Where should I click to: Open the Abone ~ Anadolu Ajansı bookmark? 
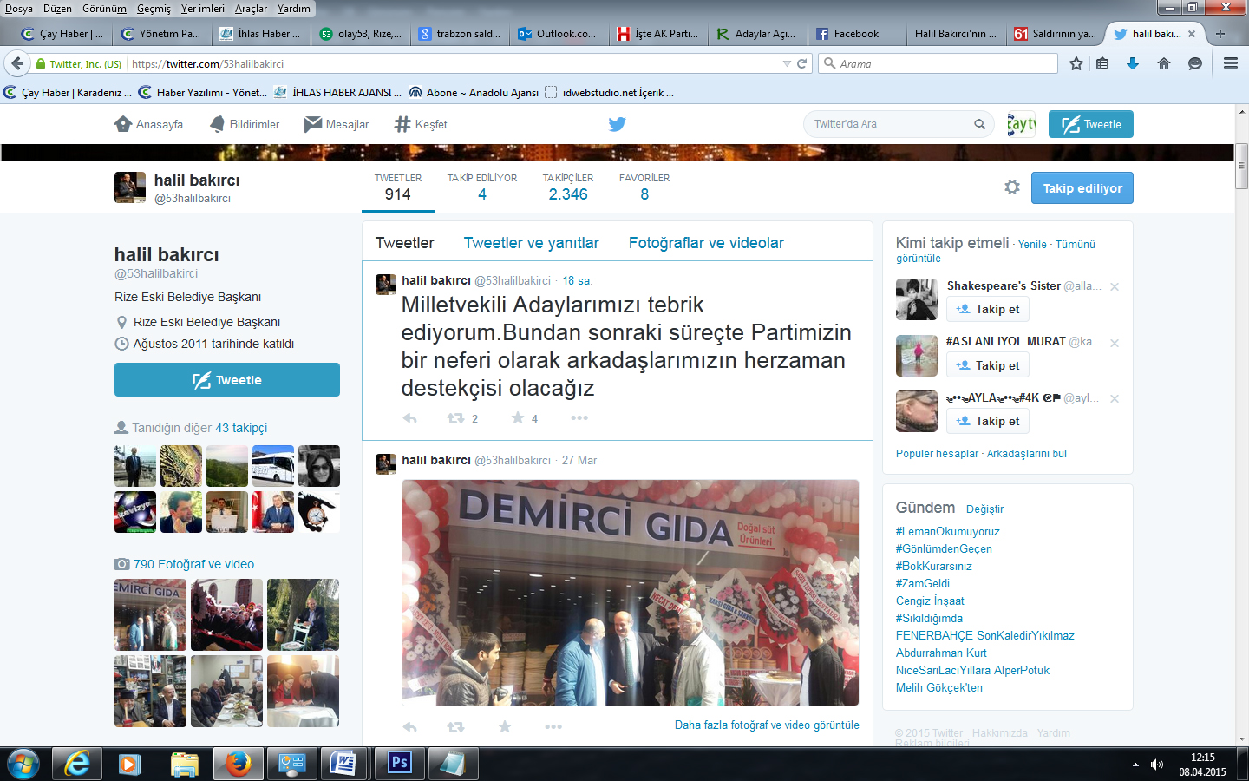tap(474, 93)
